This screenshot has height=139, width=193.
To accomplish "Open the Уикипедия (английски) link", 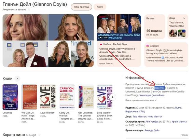I will [152, 95].
